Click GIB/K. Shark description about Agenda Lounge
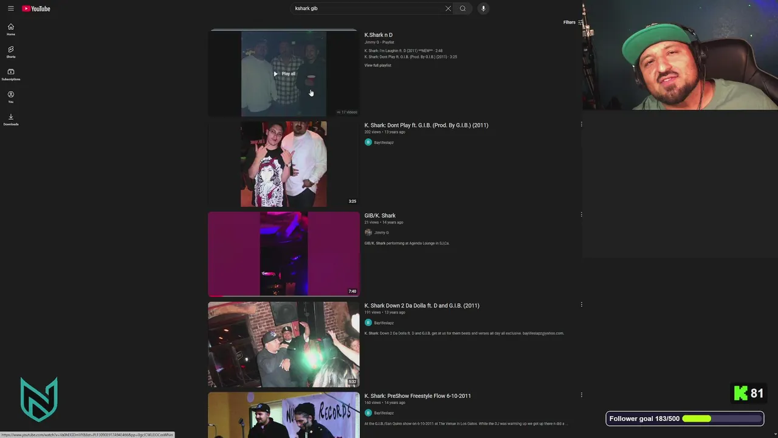Screen dimensions: 778x438 click(406, 243)
